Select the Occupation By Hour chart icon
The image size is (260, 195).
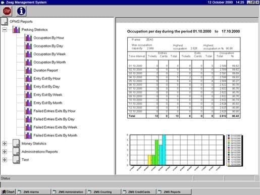pos(28,38)
